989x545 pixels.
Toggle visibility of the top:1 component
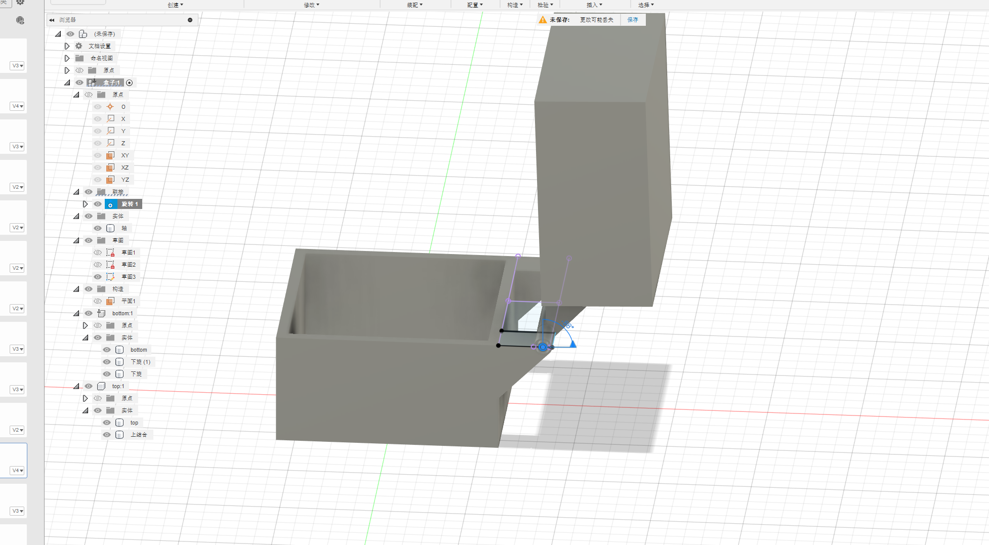coord(89,386)
